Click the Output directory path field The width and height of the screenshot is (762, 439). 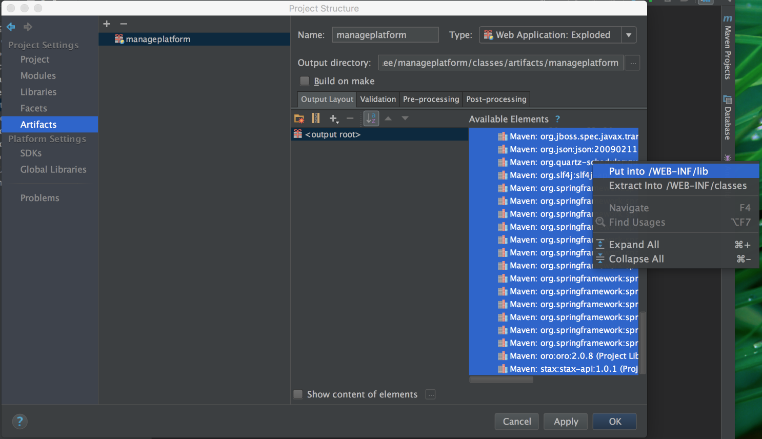501,63
